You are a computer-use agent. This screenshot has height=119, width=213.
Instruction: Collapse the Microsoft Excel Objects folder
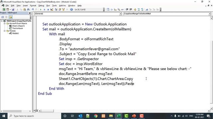tap(4, 23)
